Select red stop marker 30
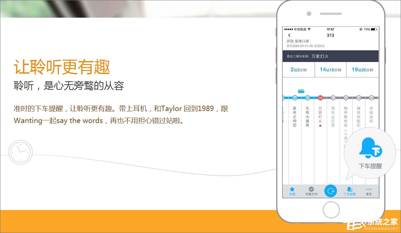The height and width of the screenshot is (233, 401). [x=320, y=98]
